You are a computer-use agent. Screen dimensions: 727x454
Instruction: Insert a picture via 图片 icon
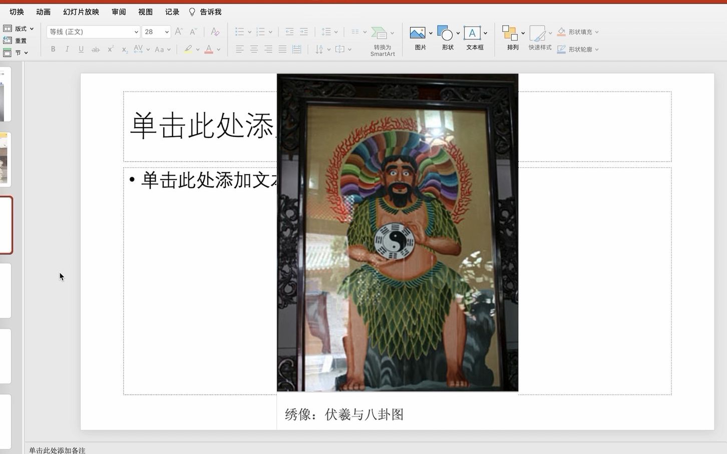[x=418, y=33]
